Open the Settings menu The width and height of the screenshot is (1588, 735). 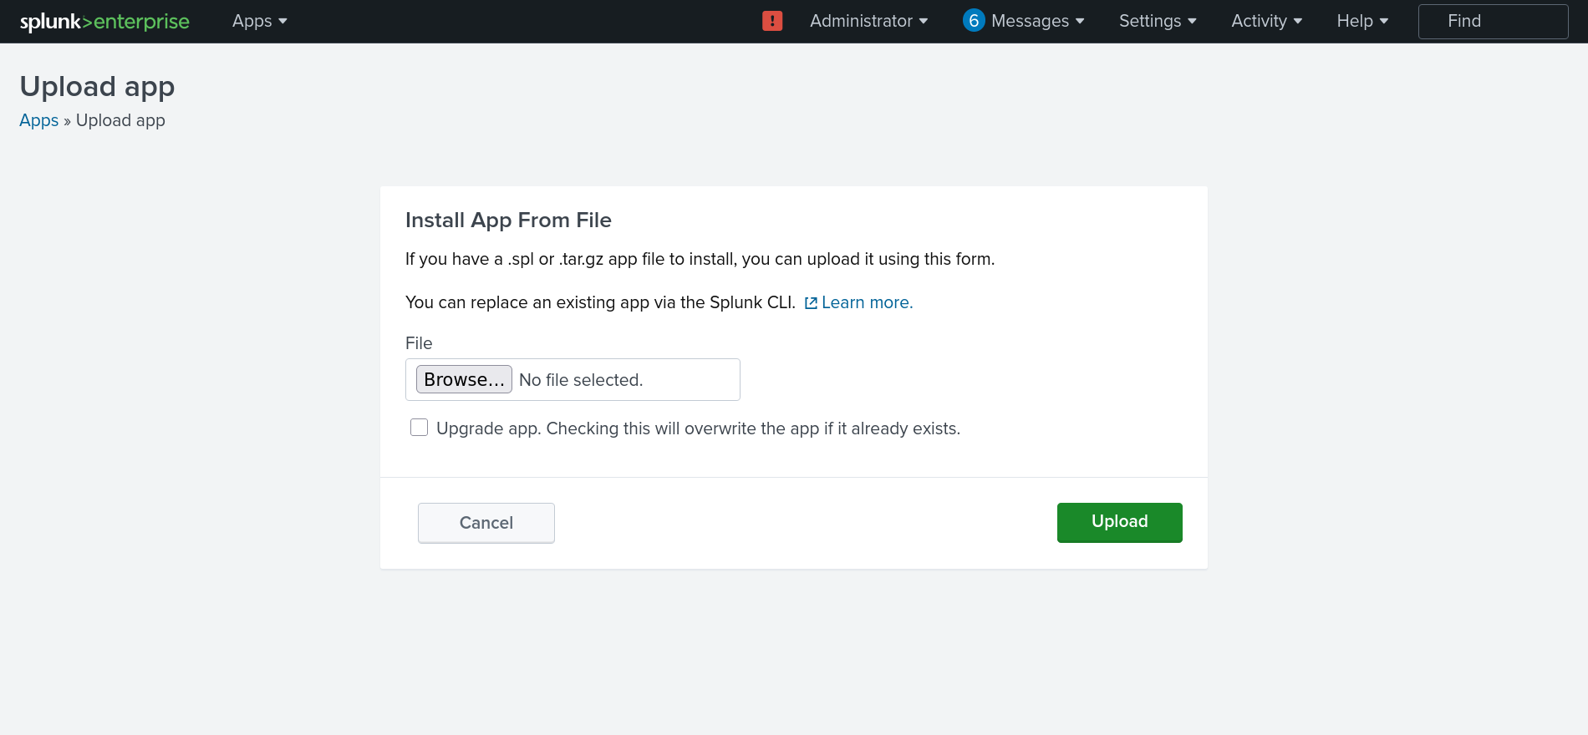click(x=1158, y=22)
